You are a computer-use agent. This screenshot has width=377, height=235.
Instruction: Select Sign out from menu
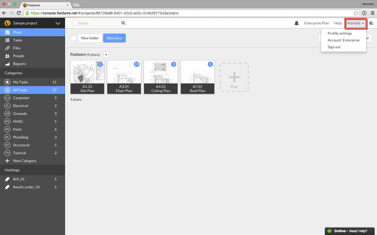click(x=334, y=47)
